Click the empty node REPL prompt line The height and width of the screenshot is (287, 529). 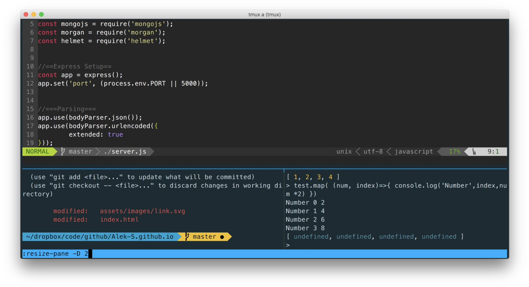point(288,245)
